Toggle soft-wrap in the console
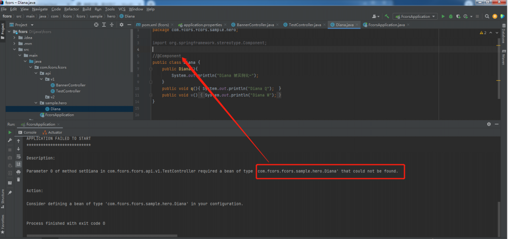This screenshot has width=508, height=239. [18, 156]
